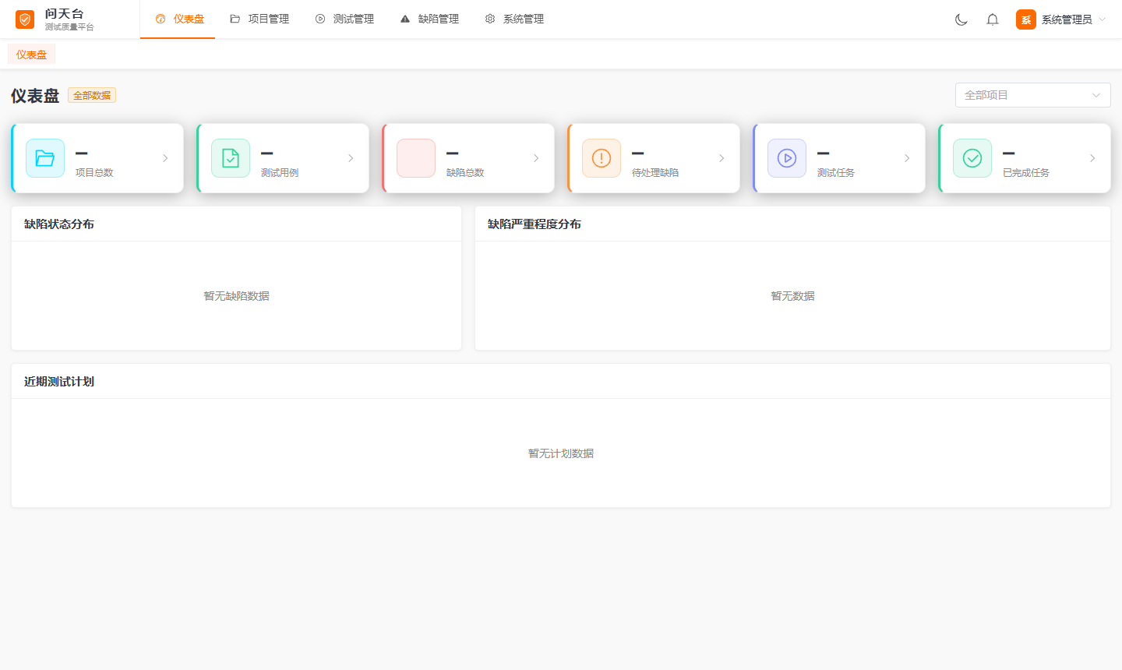
Task: Click the 缺陷严重程度分布 panel title
Action: click(535, 224)
